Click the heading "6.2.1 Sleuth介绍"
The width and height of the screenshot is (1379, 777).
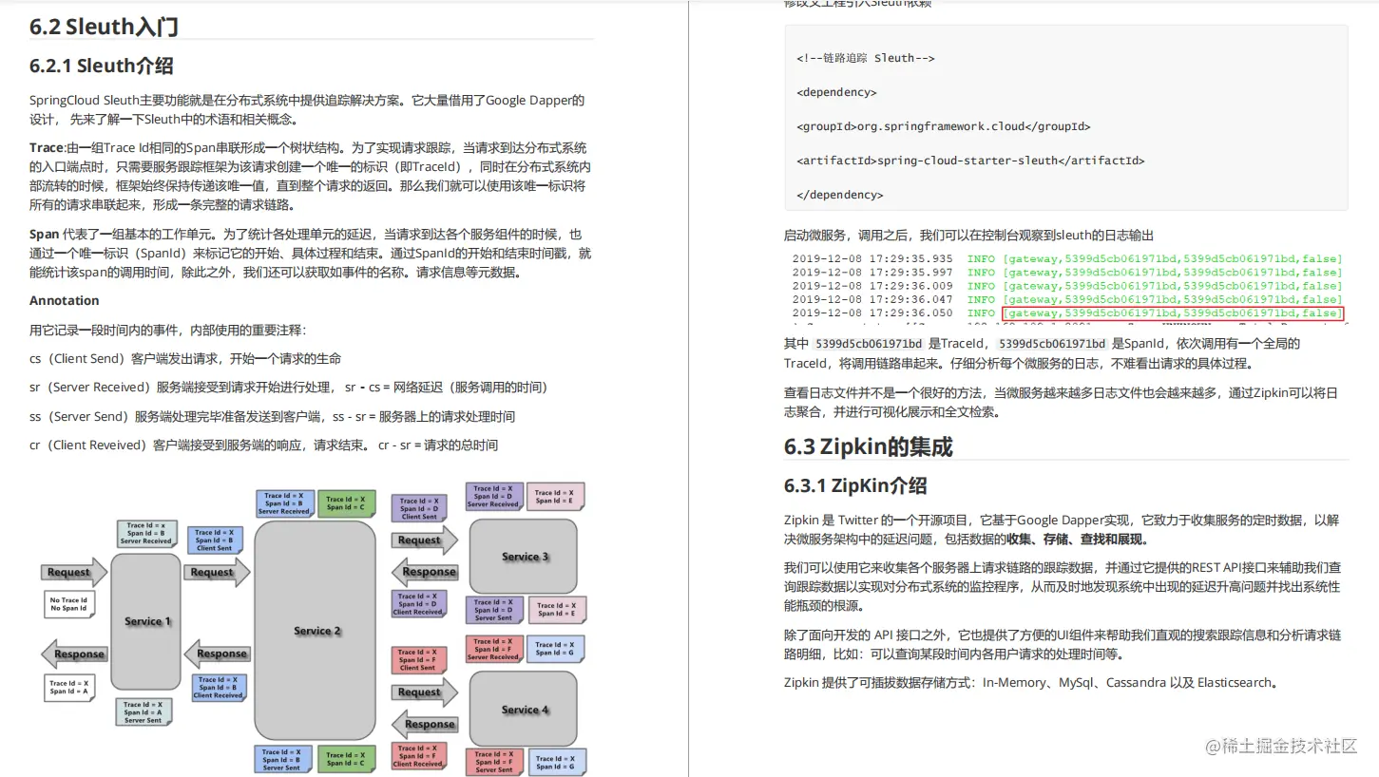tap(101, 66)
